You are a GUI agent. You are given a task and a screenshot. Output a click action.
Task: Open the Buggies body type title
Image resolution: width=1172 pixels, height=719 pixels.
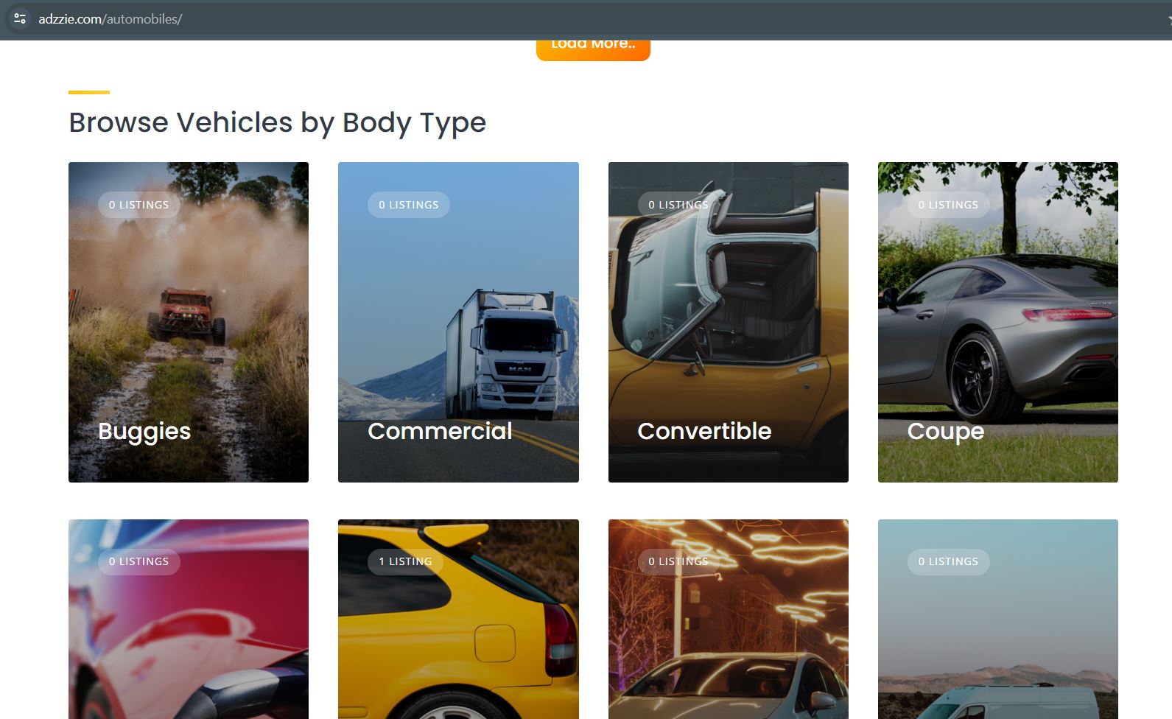144,431
